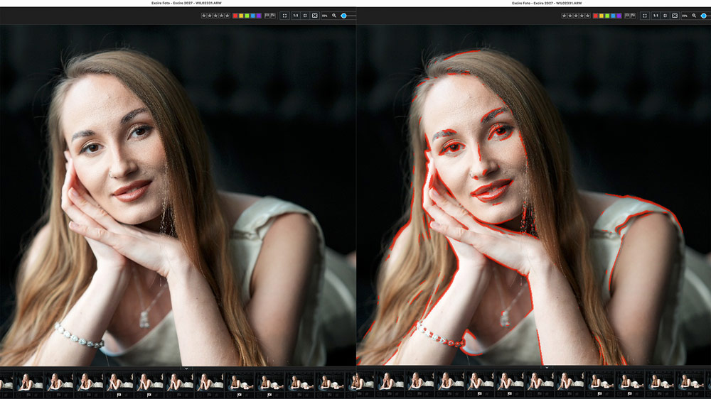Image resolution: width=711 pixels, height=399 pixels.
Task: Collapse the filmstrip in right window
Action: (x=546, y=367)
